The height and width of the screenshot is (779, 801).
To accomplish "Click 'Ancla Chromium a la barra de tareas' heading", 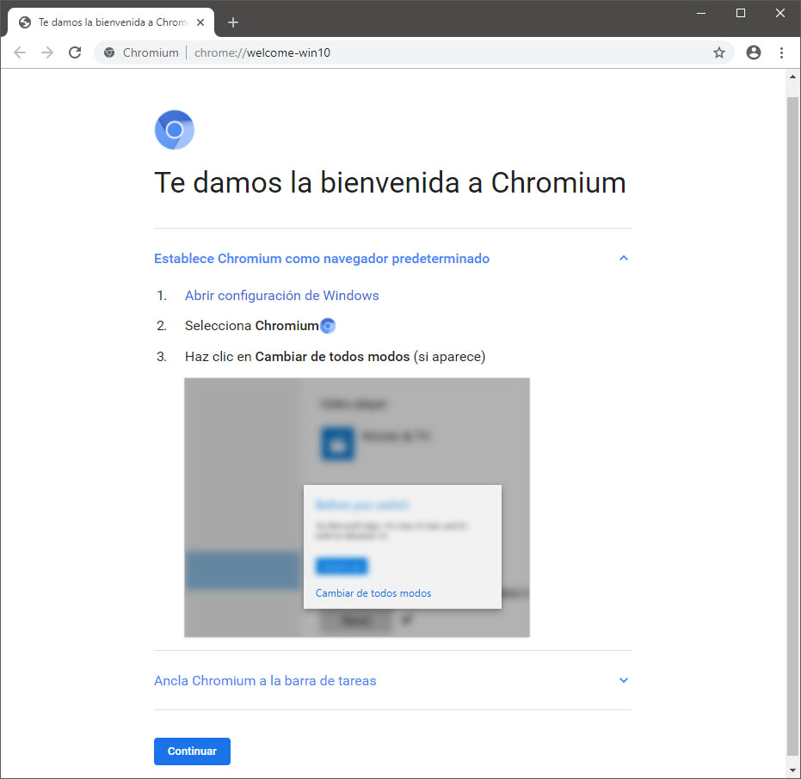I will 265,680.
